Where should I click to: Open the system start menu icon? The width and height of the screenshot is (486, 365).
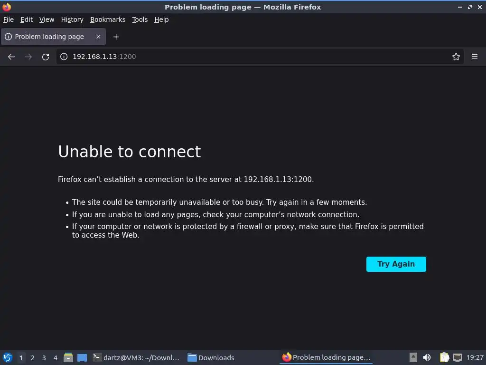pyautogui.click(x=8, y=357)
